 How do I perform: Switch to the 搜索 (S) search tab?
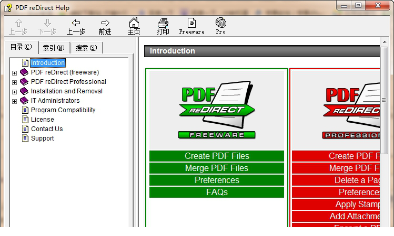pos(86,48)
